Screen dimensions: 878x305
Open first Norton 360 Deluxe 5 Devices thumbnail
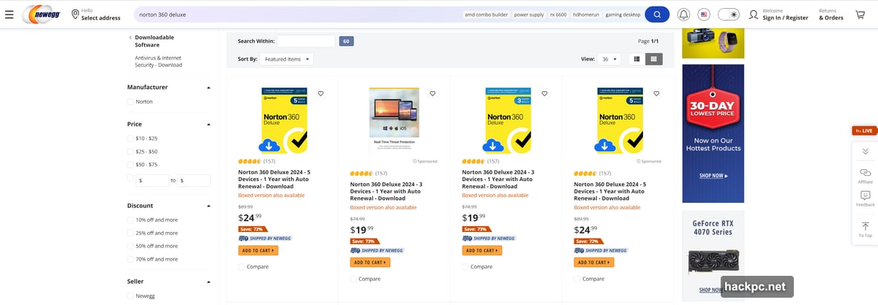click(283, 120)
